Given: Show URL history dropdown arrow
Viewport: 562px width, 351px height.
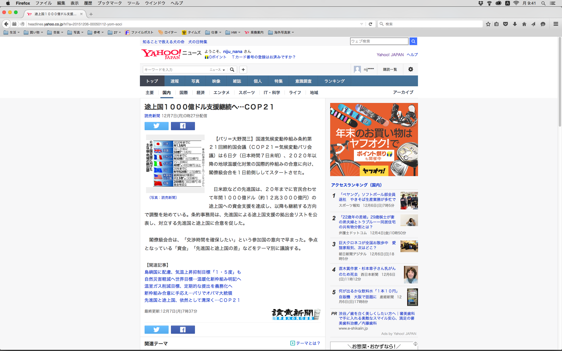Looking at the screenshot, I should pyautogui.click(x=361, y=24).
